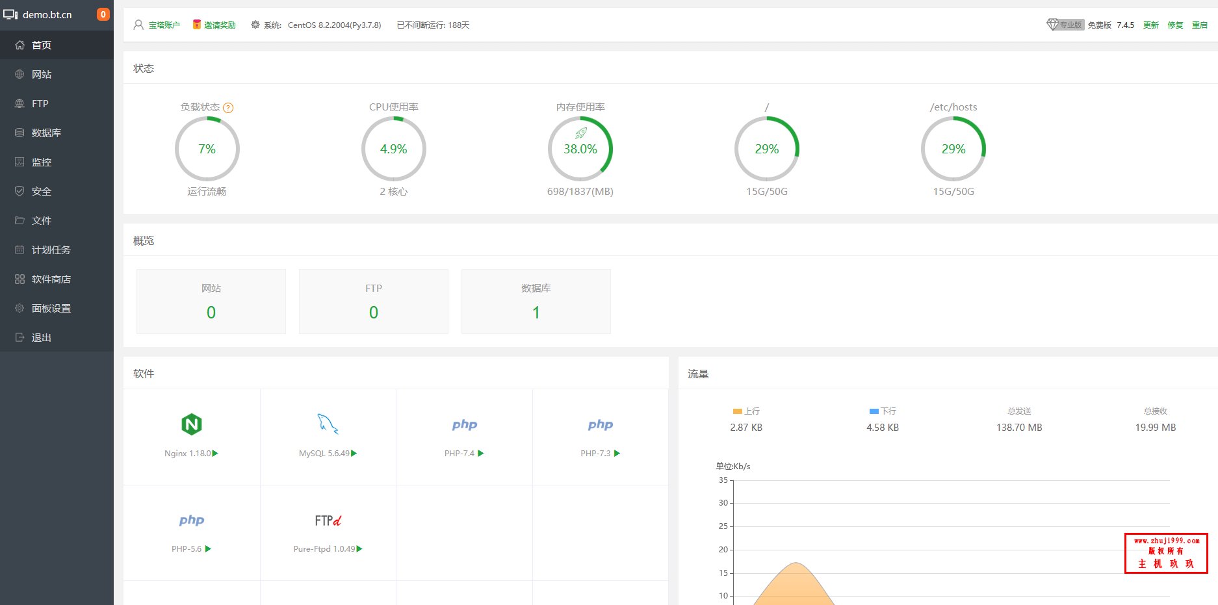
Task: Click the help question mark by 负载状态
Action: tap(228, 108)
